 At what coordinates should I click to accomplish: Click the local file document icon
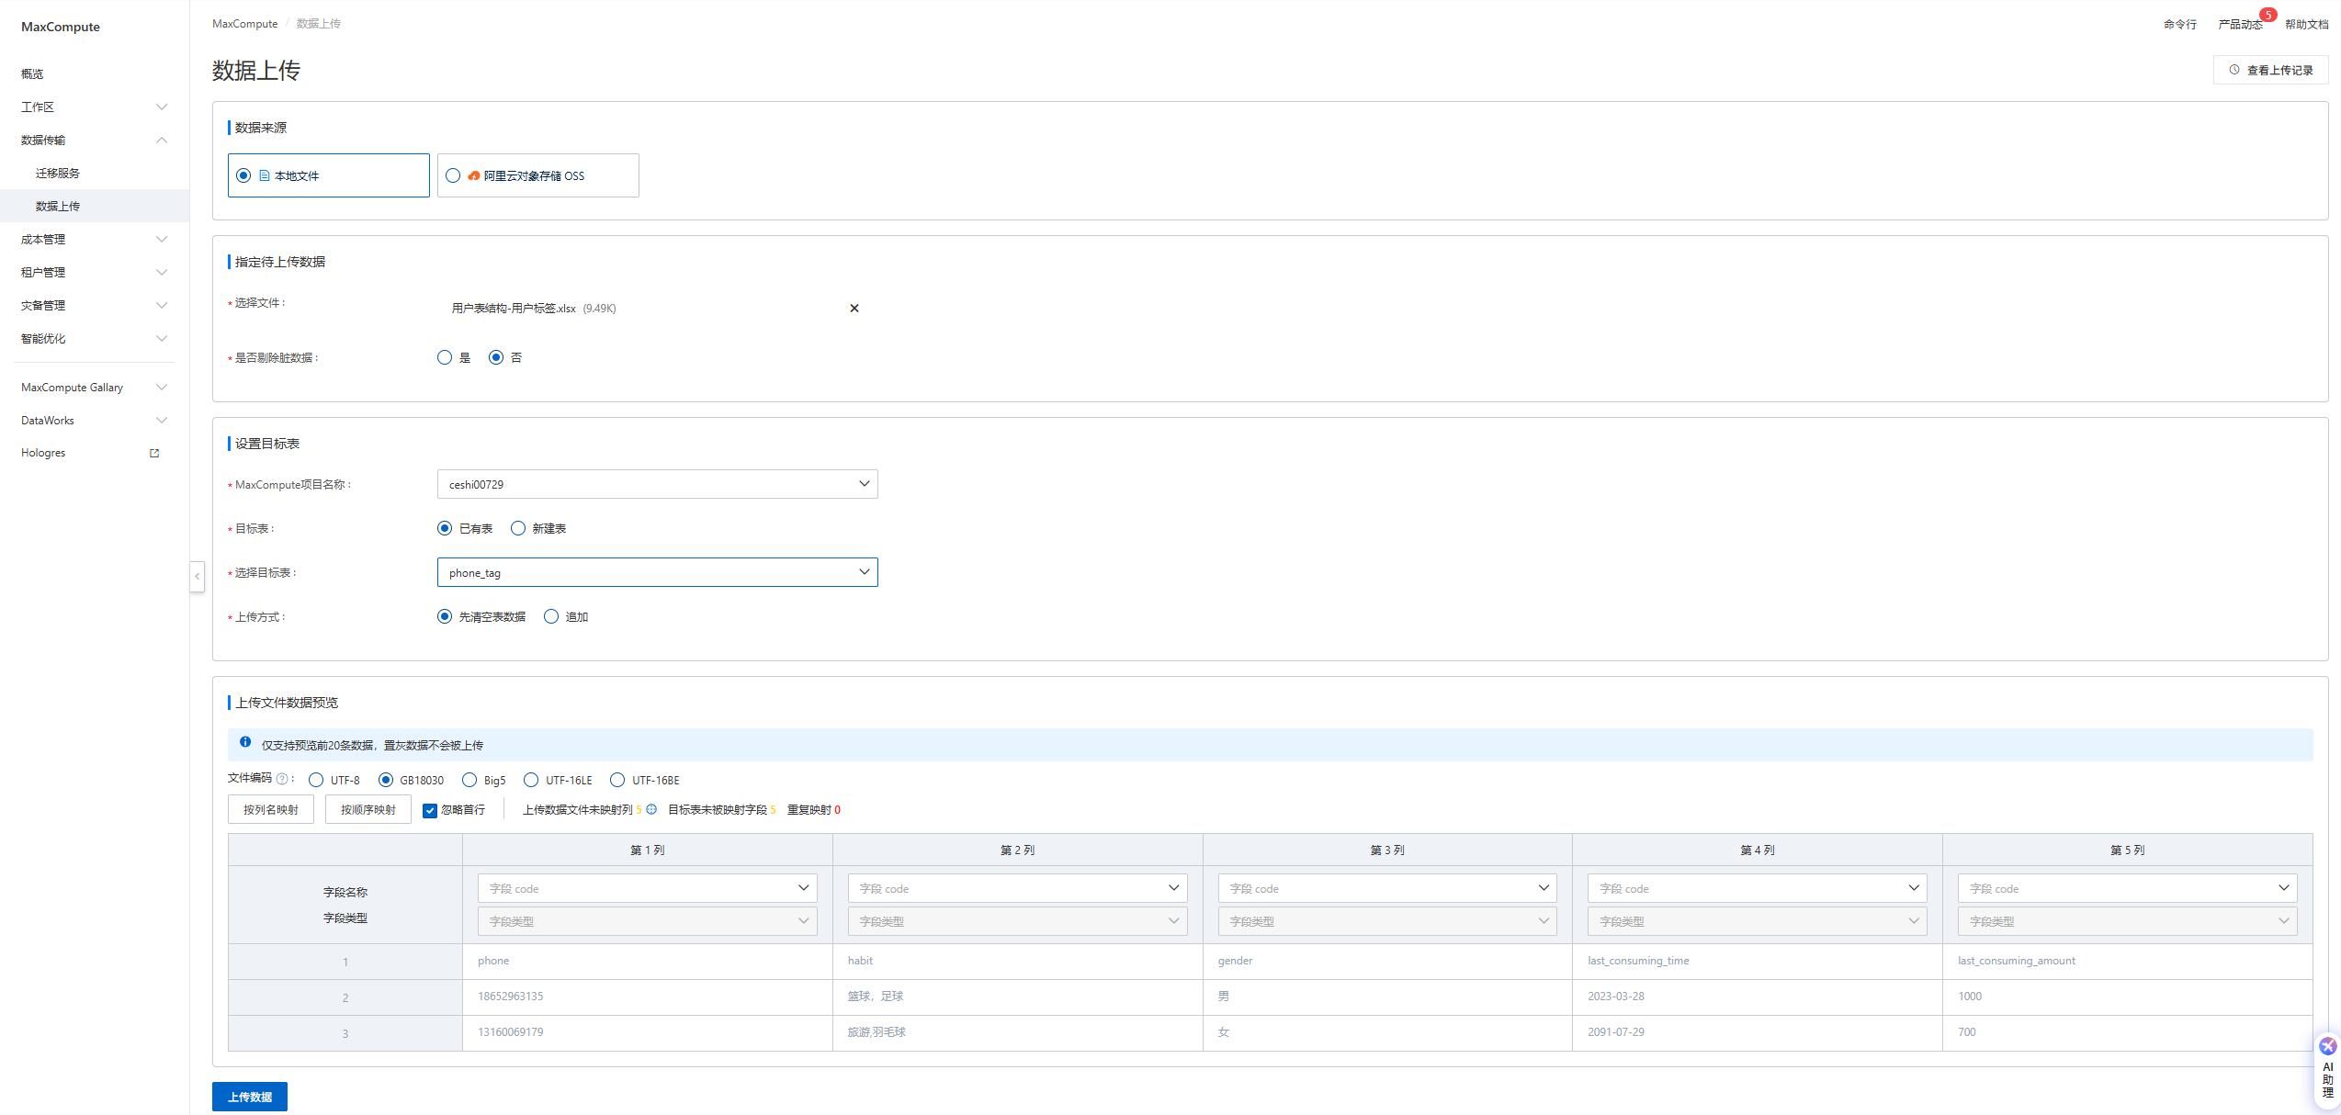coord(265,175)
